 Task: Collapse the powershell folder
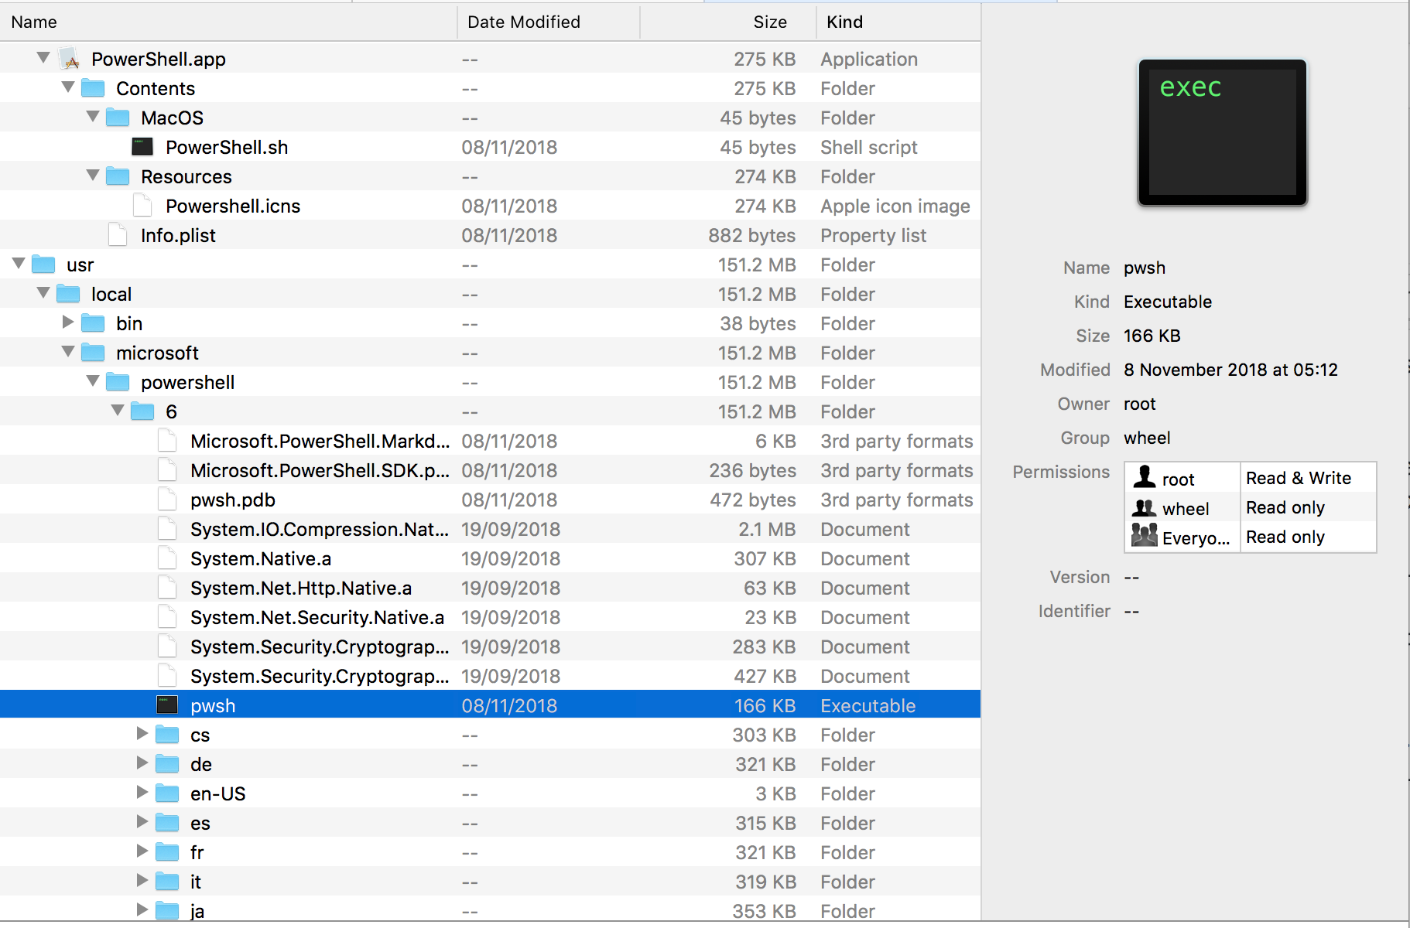[x=94, y=380]
